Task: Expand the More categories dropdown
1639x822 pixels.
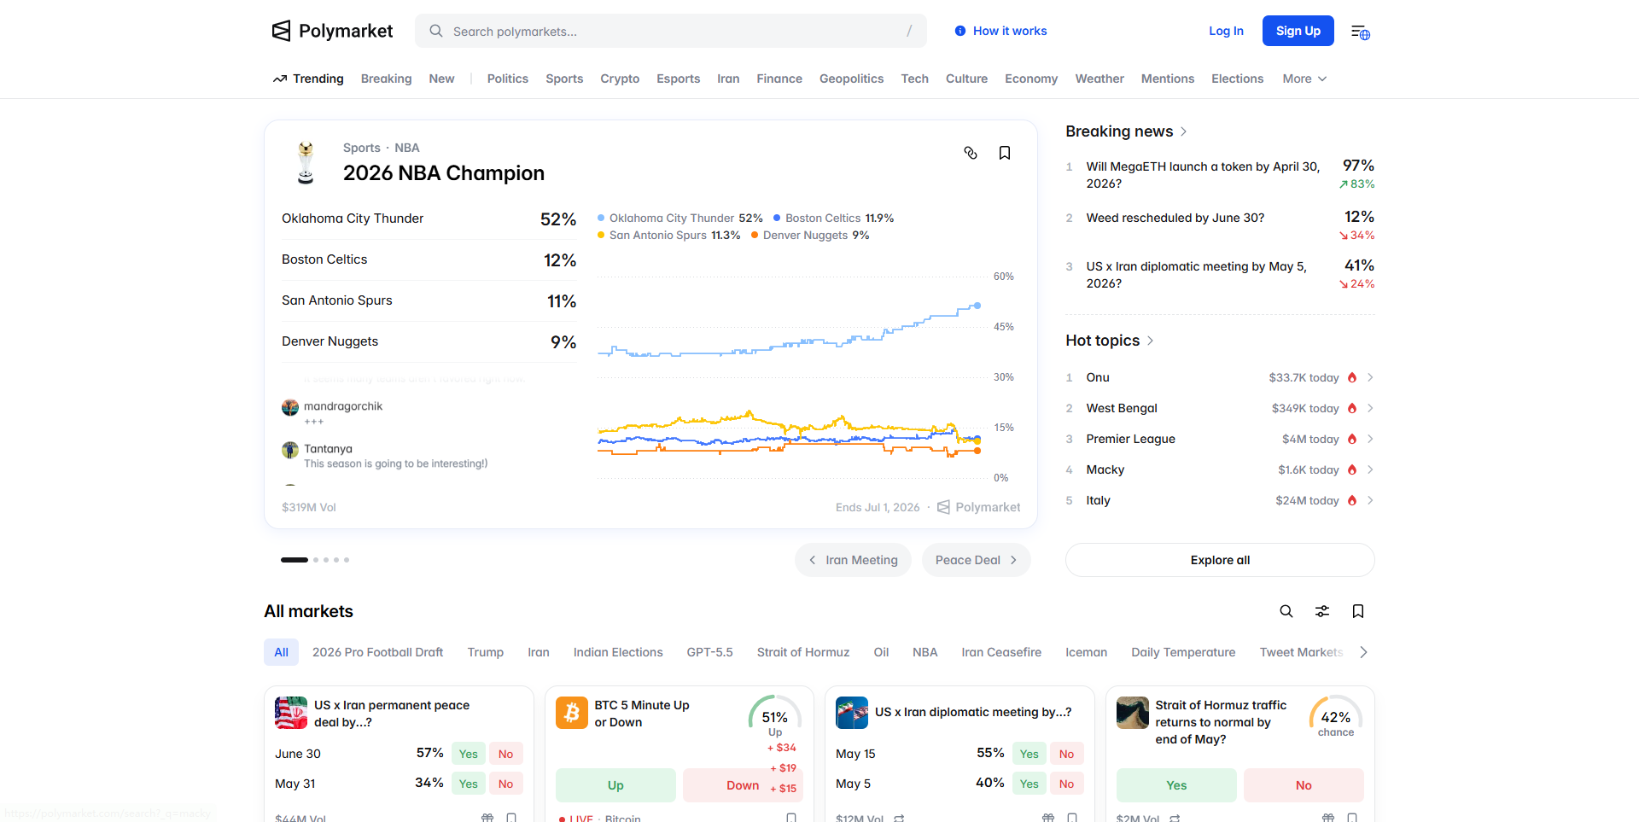Action: tap(1304, 79)
